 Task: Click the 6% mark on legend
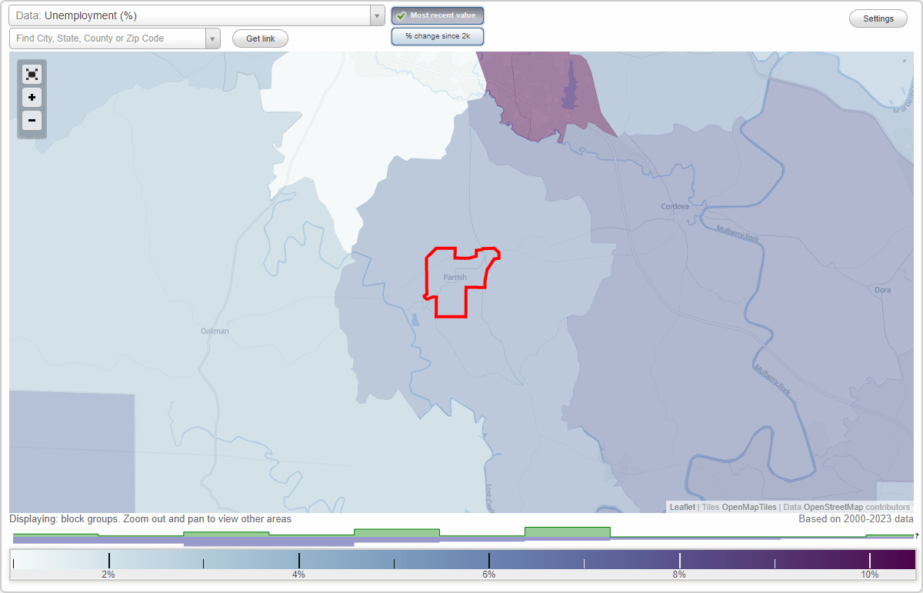(x=489, y=574)
